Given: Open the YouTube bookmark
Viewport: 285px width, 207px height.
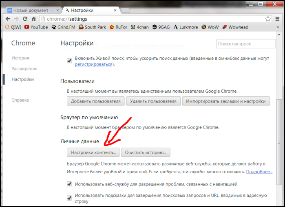Looking at the screenshot, I should tap(36, 27).
